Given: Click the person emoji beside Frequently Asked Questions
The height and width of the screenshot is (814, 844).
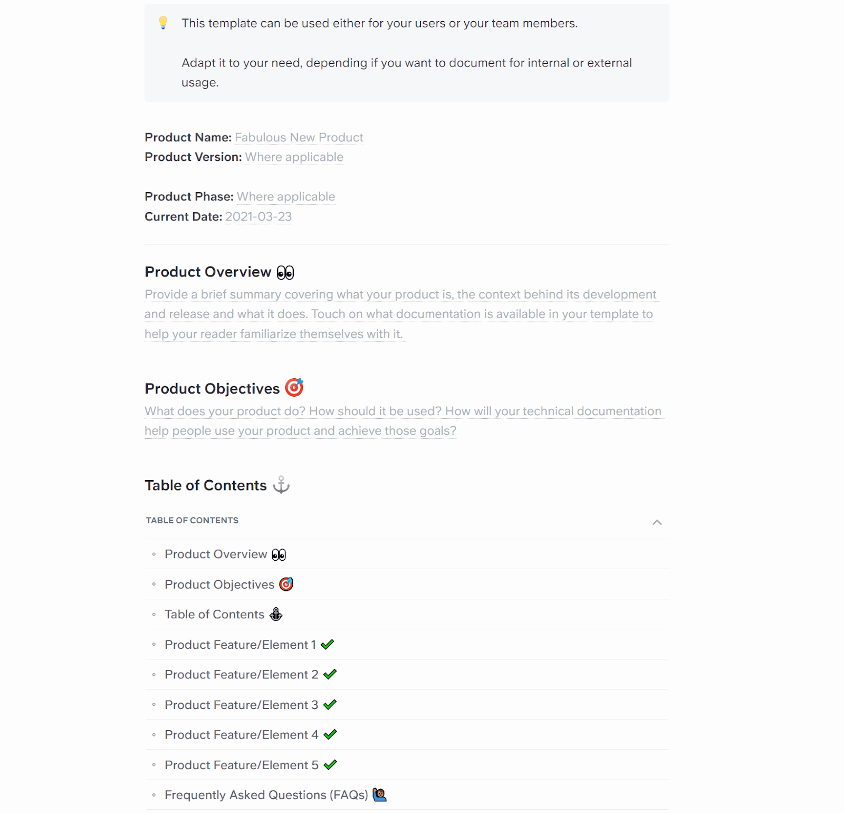Looking at the screenshot, I should (379, 794).
